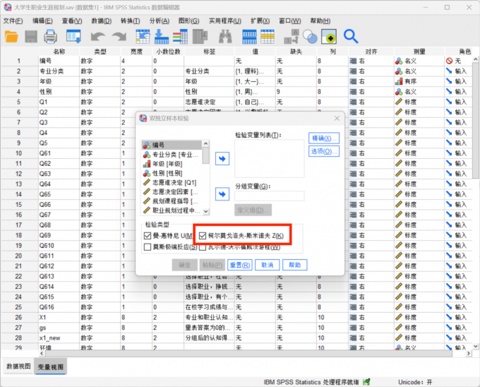Switch to the 变量视图 tab

tap(51, 367)
